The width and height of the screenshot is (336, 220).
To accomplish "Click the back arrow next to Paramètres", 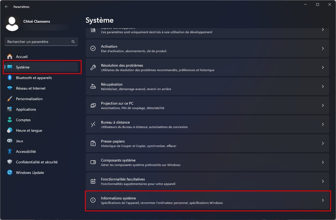I will [x=7, y=7].
